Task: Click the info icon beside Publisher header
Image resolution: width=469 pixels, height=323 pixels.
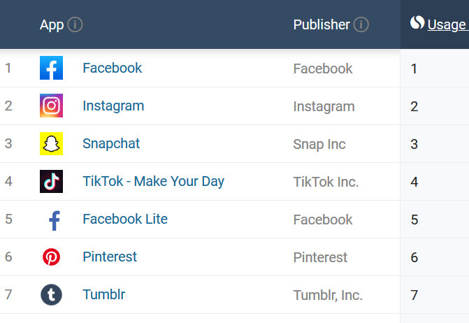Action: (361, 24)
